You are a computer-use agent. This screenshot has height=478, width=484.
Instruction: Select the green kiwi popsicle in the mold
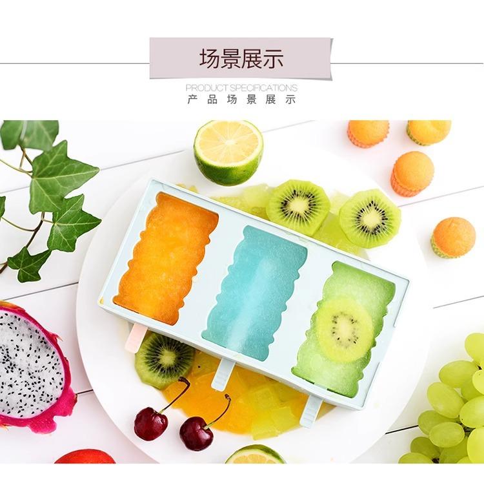pos(344,328)
